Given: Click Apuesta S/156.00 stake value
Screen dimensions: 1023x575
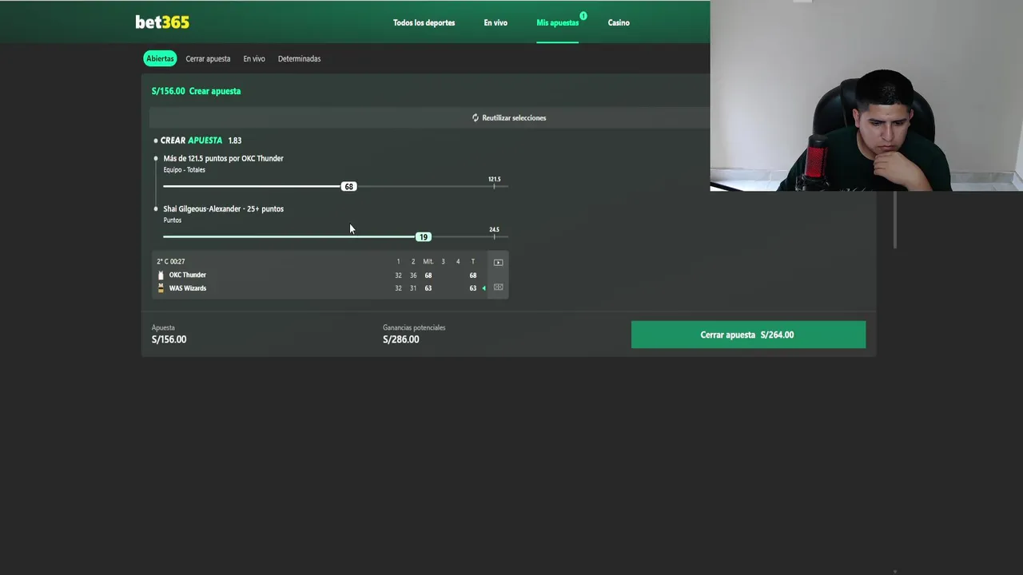Looking at the screenshot, I should point(169,339).
